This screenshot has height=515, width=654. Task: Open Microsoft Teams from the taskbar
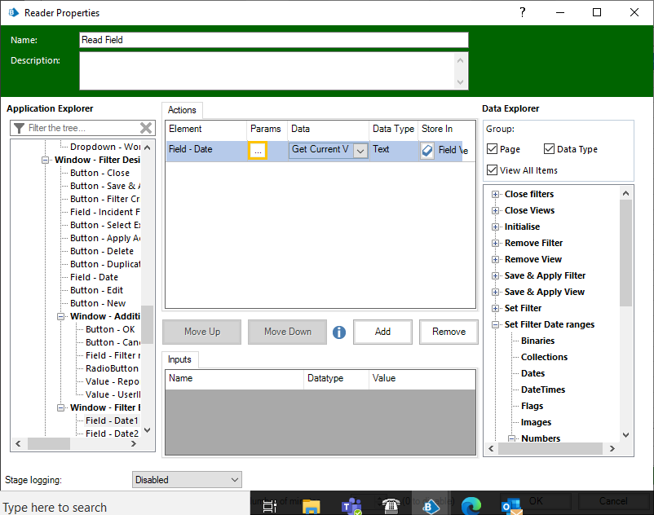[x=351, y=506]
